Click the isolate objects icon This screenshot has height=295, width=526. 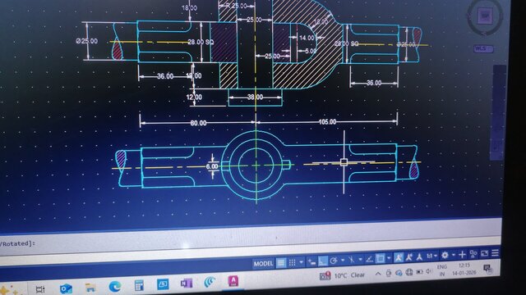point(473,254)
